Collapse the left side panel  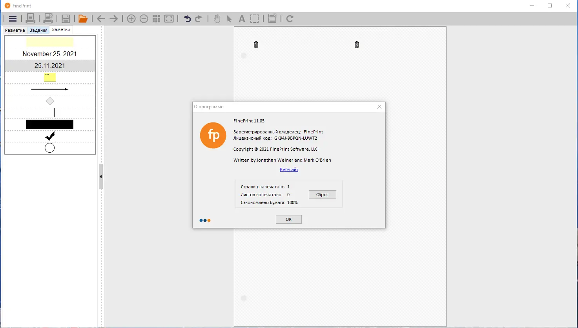[101, 177]
